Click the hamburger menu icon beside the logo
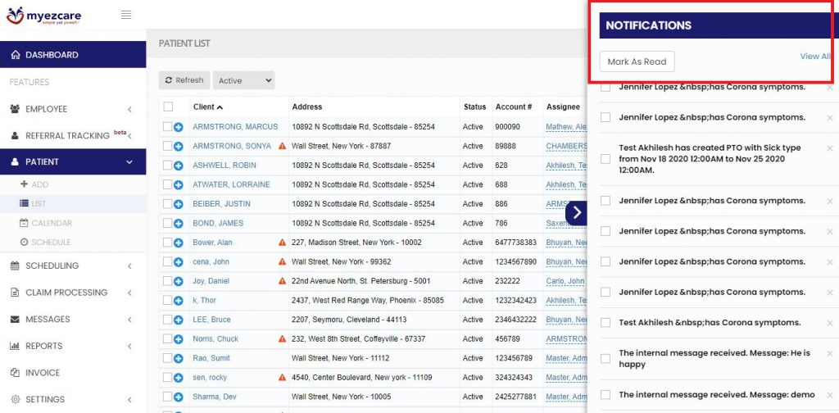 pyautogui.click(x=126, y=15)
